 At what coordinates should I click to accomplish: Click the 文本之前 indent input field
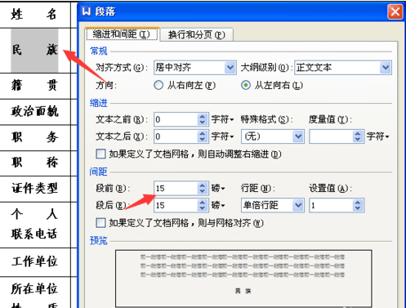tap(176, 119)
